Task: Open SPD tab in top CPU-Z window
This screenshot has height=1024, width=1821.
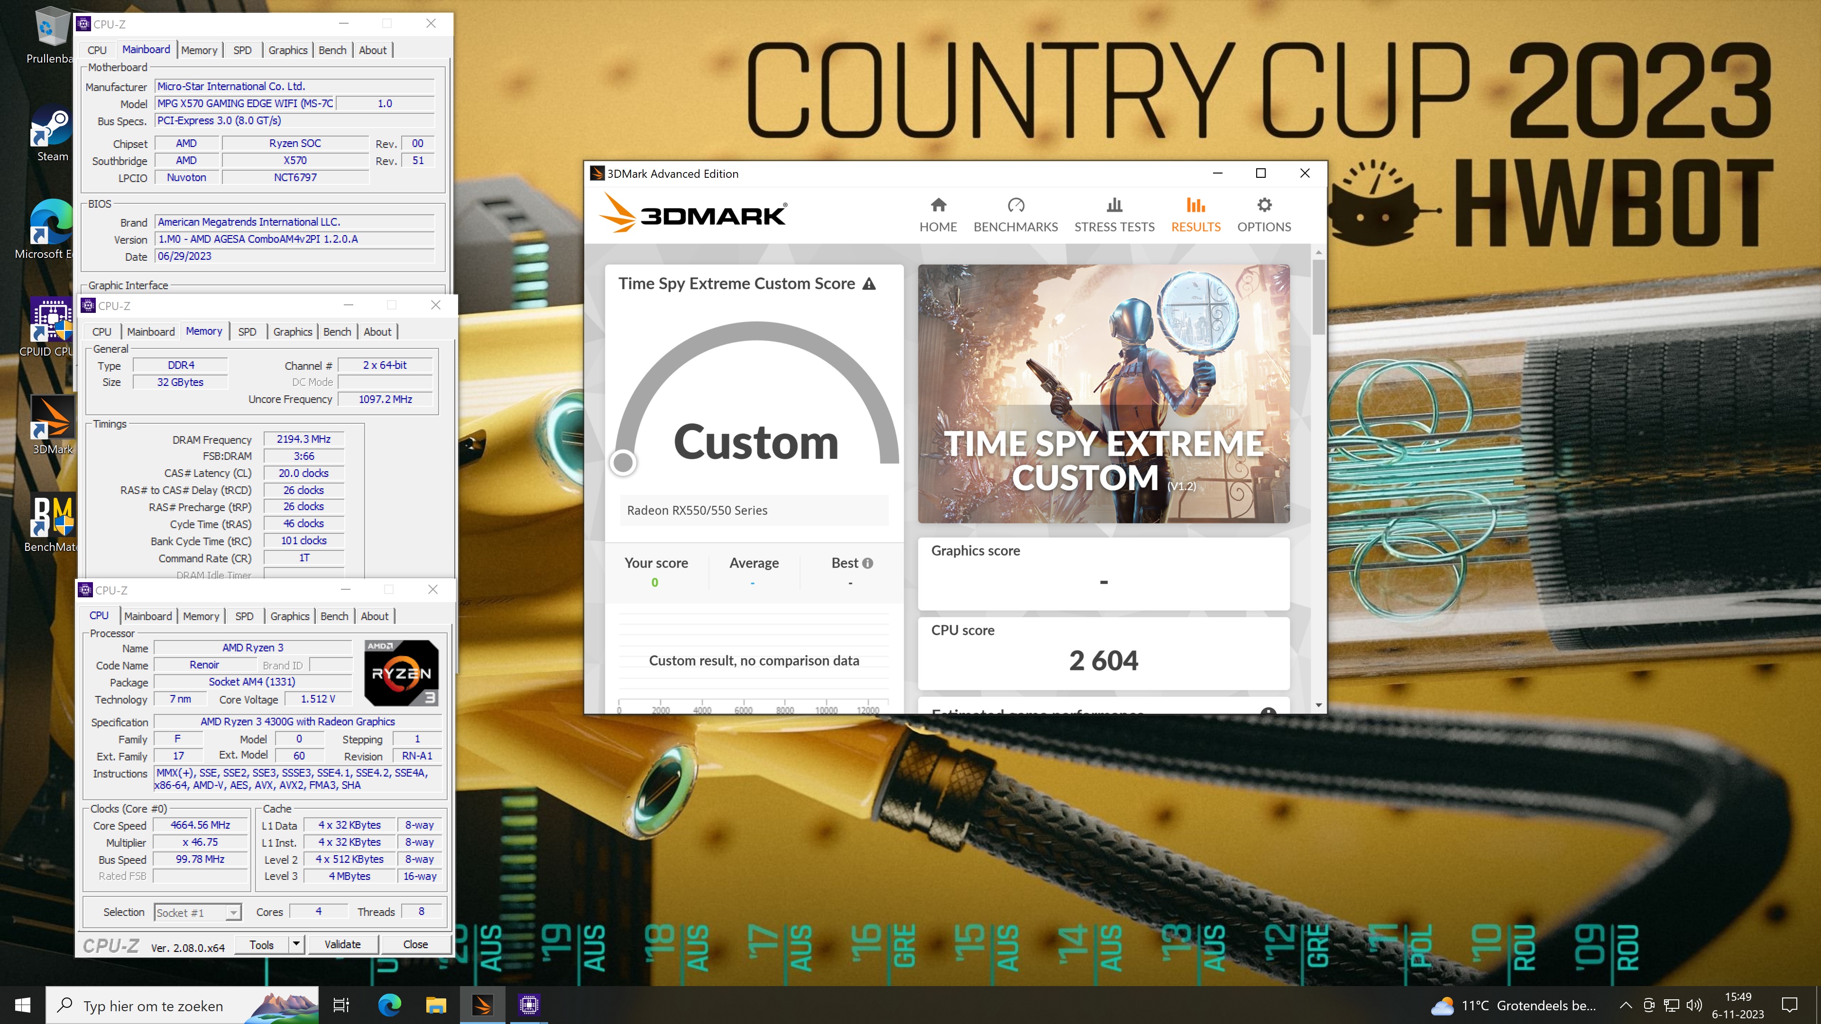Action: click(x=242, y=50)
